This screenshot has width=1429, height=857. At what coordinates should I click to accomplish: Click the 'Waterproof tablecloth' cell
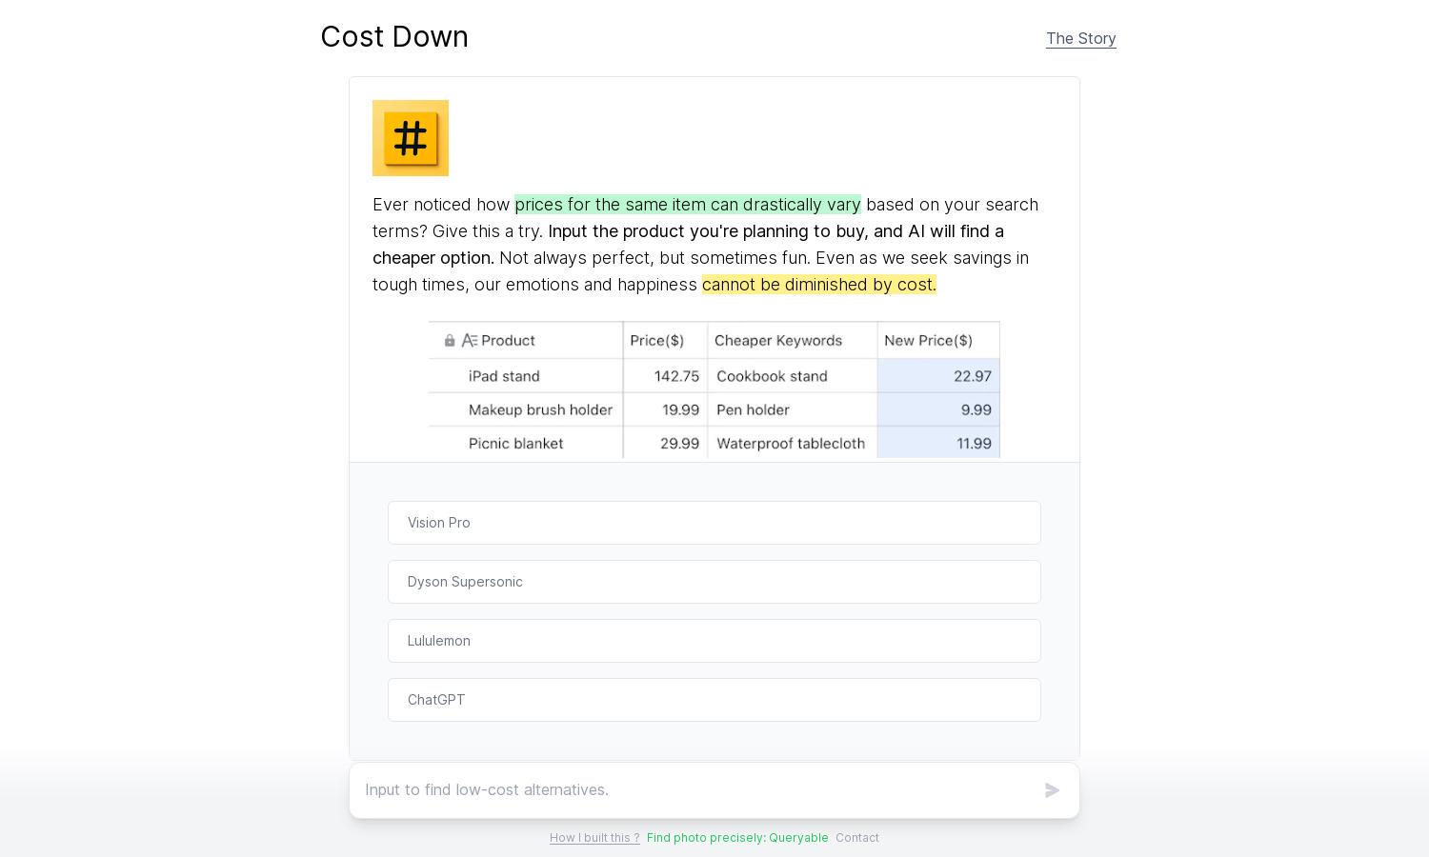[791, 444]
